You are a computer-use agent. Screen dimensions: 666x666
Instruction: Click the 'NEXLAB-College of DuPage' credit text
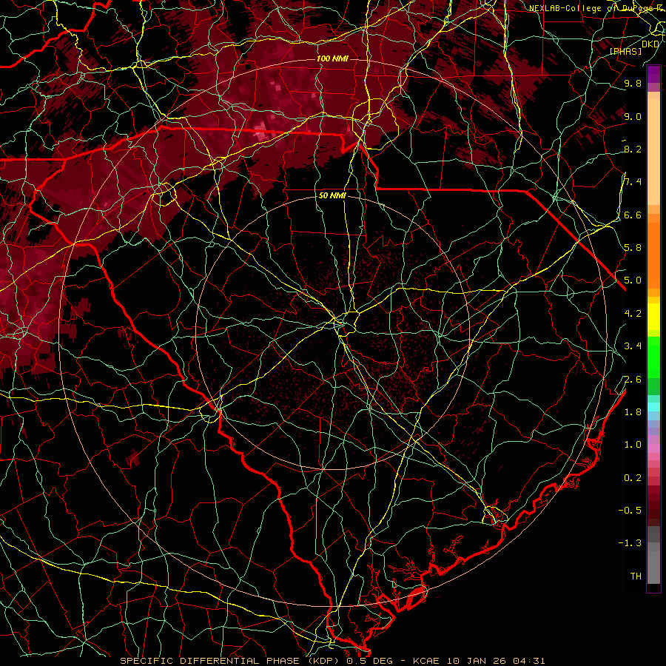(591, 8)
